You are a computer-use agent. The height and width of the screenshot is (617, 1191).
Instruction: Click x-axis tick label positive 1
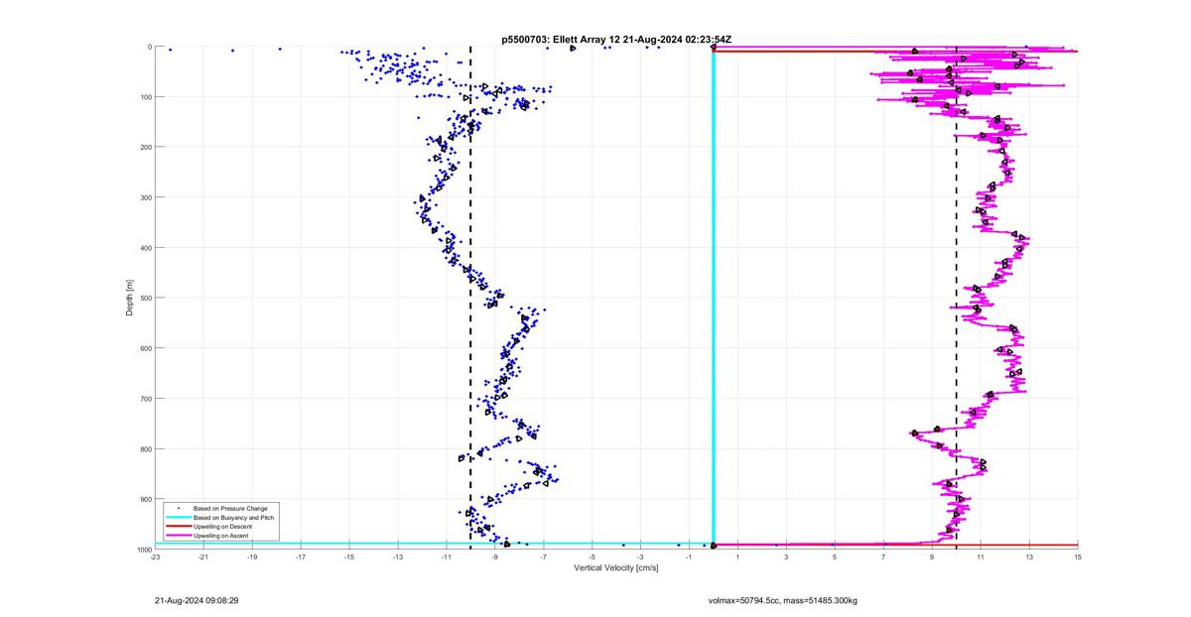pyautogui.click(x=738, y=556)
